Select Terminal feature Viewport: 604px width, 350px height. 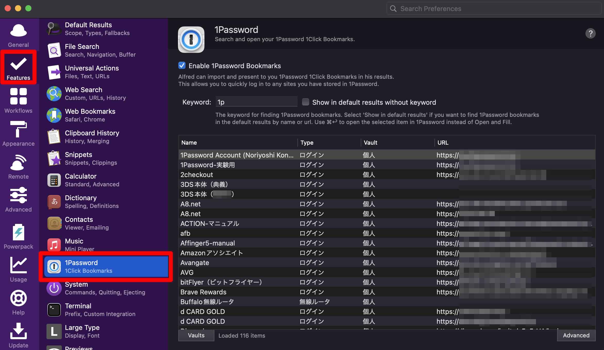click(x=106, y=310)
